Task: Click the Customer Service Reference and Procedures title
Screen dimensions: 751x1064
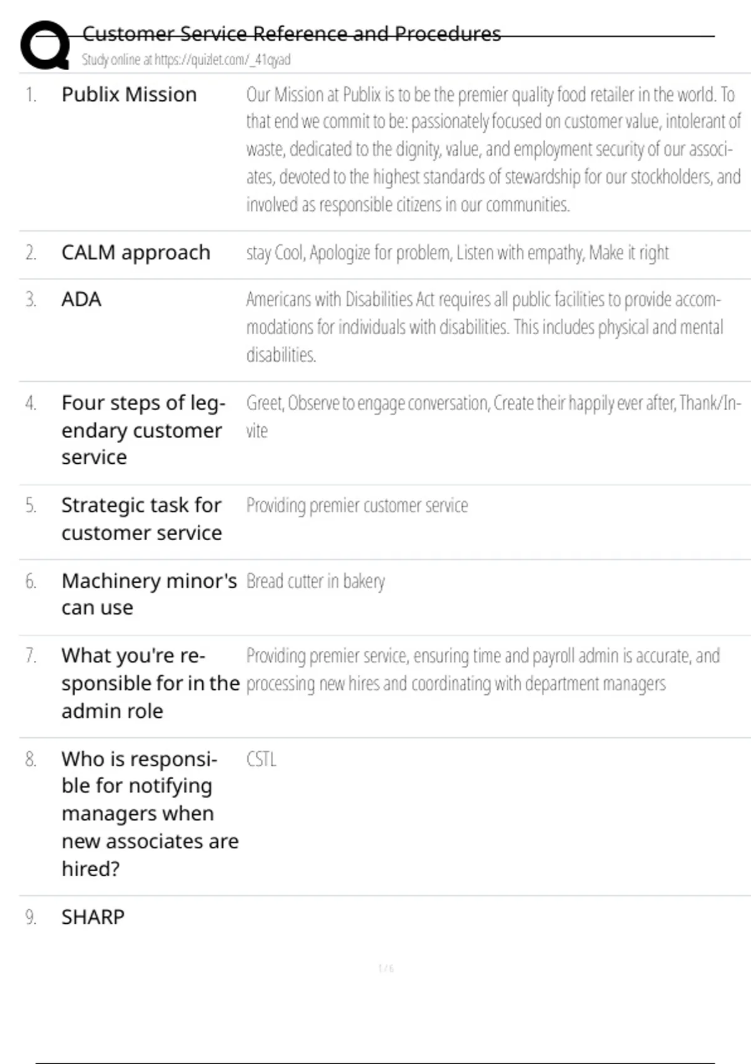Action: (292, 33)
